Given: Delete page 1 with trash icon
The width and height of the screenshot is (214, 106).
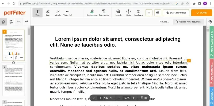Looking at the screenshot, I should click(16, 58).
